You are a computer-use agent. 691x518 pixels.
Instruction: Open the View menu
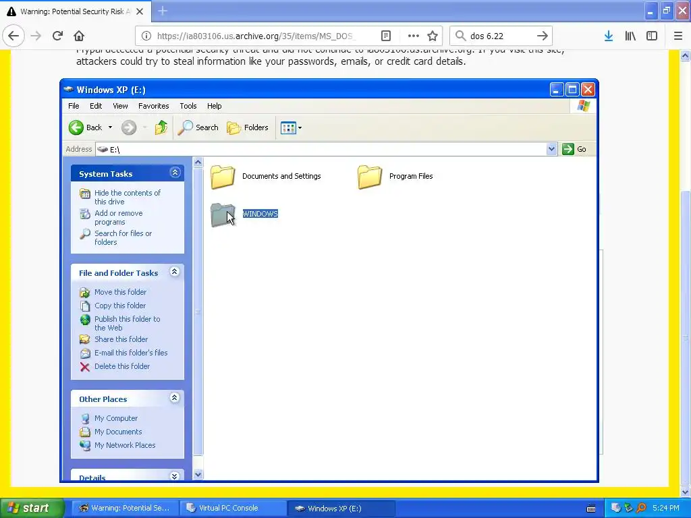120,106
